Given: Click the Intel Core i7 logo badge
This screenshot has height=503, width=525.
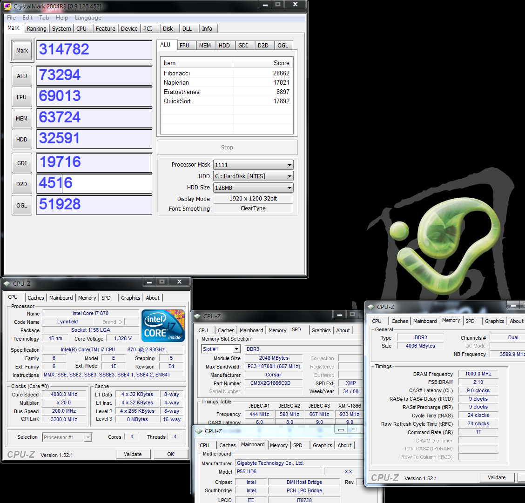Looking at the screenshot, I should pyautogui.click(x=163, y=325).
